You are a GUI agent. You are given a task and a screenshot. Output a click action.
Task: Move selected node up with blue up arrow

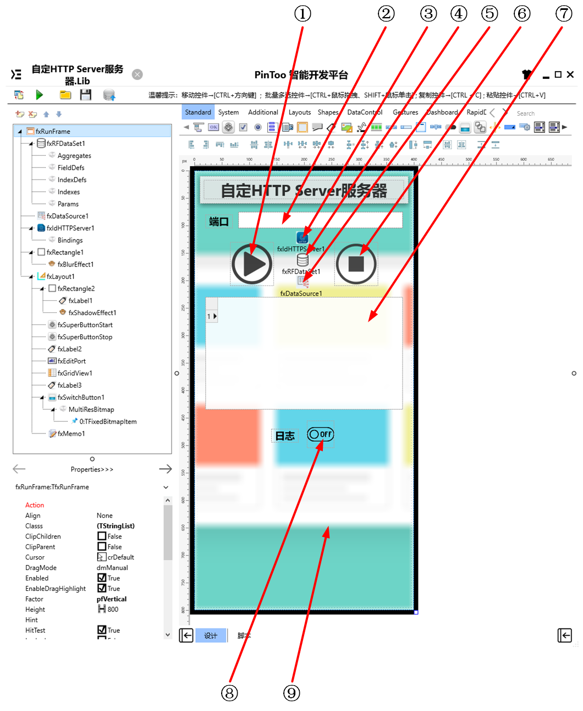point(46,114)
